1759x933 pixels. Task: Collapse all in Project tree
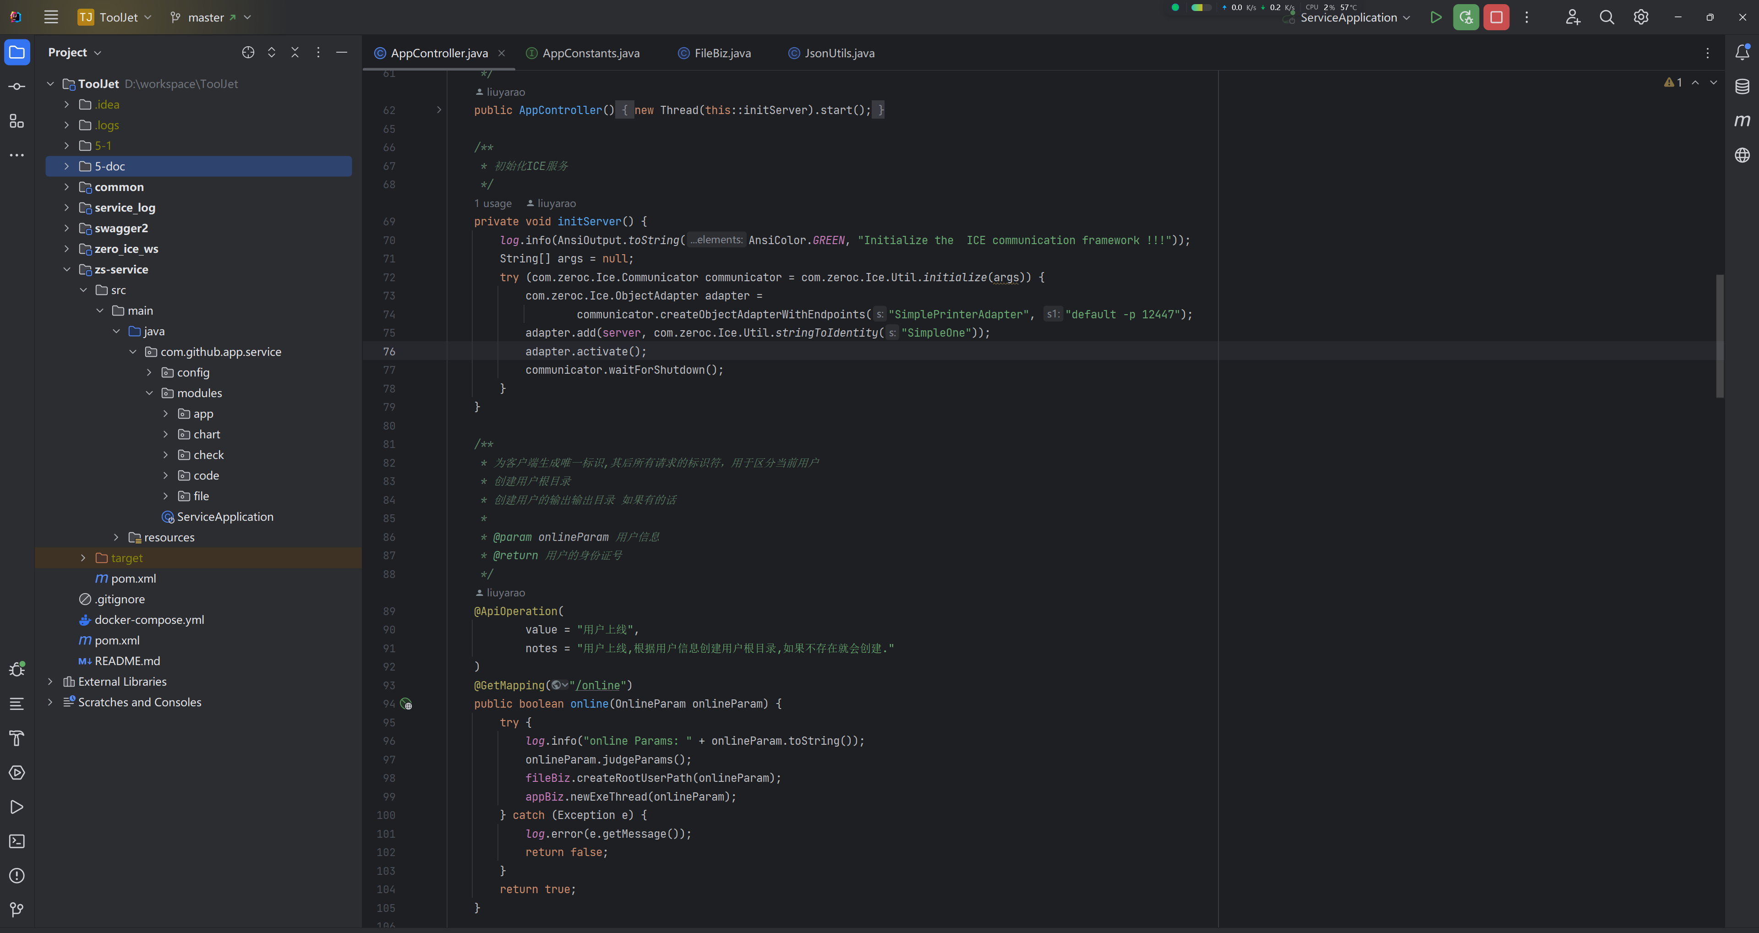click(295, 53)
